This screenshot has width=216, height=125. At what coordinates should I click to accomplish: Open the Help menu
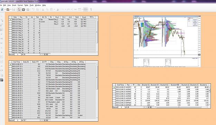[x=44, y=5]
